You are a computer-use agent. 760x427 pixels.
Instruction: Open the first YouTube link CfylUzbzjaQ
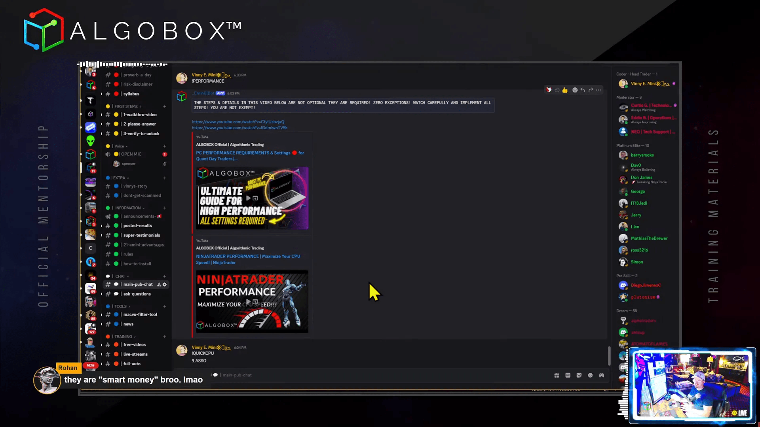coord(238,122)
